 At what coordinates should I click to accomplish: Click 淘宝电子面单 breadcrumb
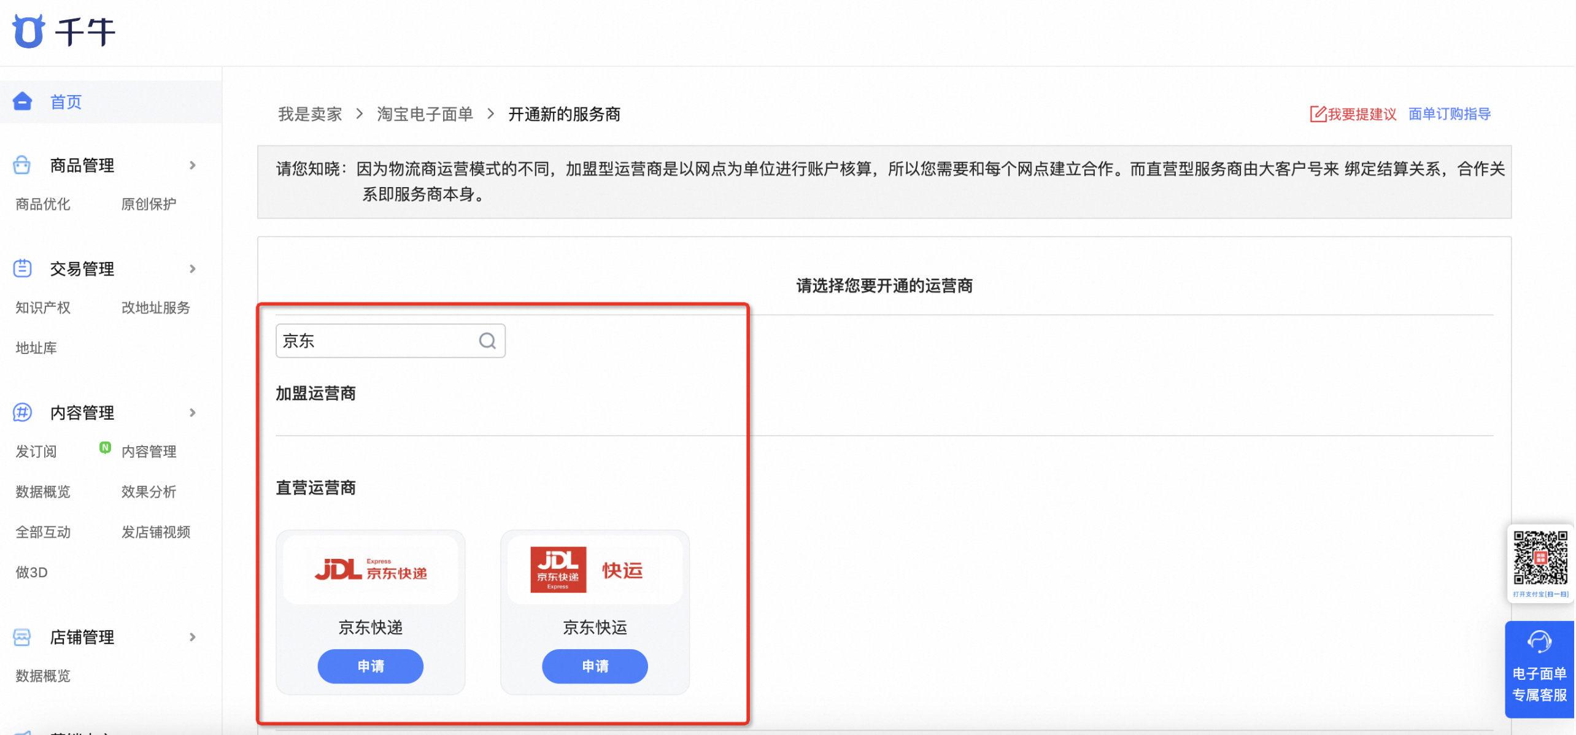coord(425,114)
